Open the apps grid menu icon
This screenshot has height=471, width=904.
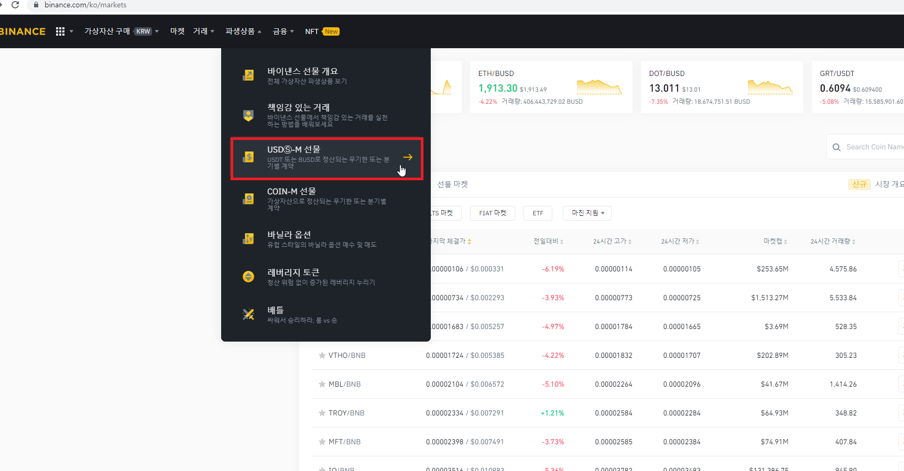[x=60, y=31]
